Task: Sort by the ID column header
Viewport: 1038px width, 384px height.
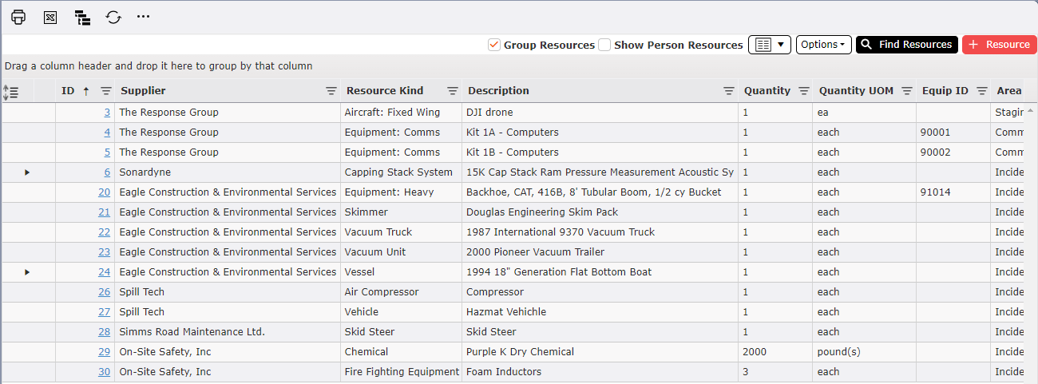Action: 68,91
